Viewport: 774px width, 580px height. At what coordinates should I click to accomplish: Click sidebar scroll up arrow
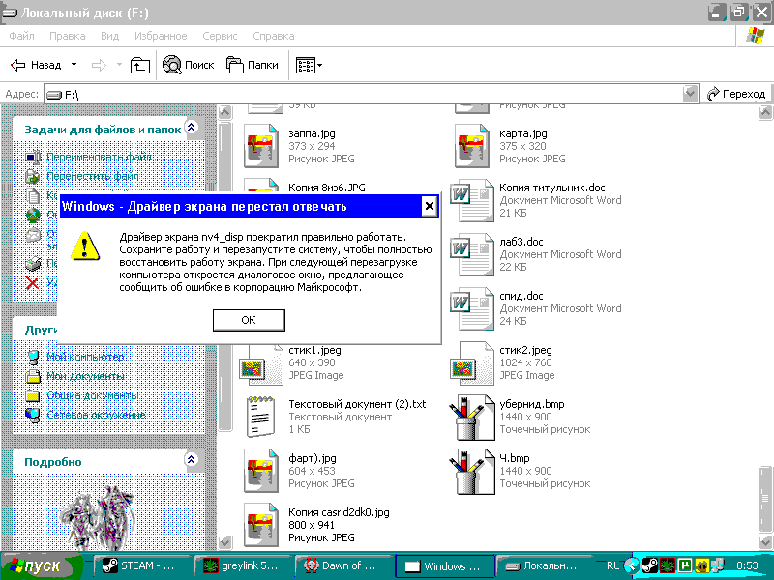click(225, 113)
